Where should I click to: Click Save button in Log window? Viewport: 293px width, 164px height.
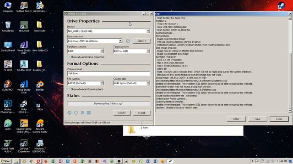point(258,119)
